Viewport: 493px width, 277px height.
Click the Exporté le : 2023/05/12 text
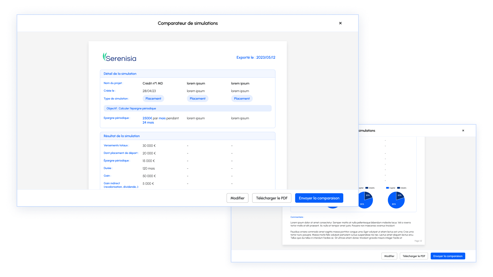[256, 57]
